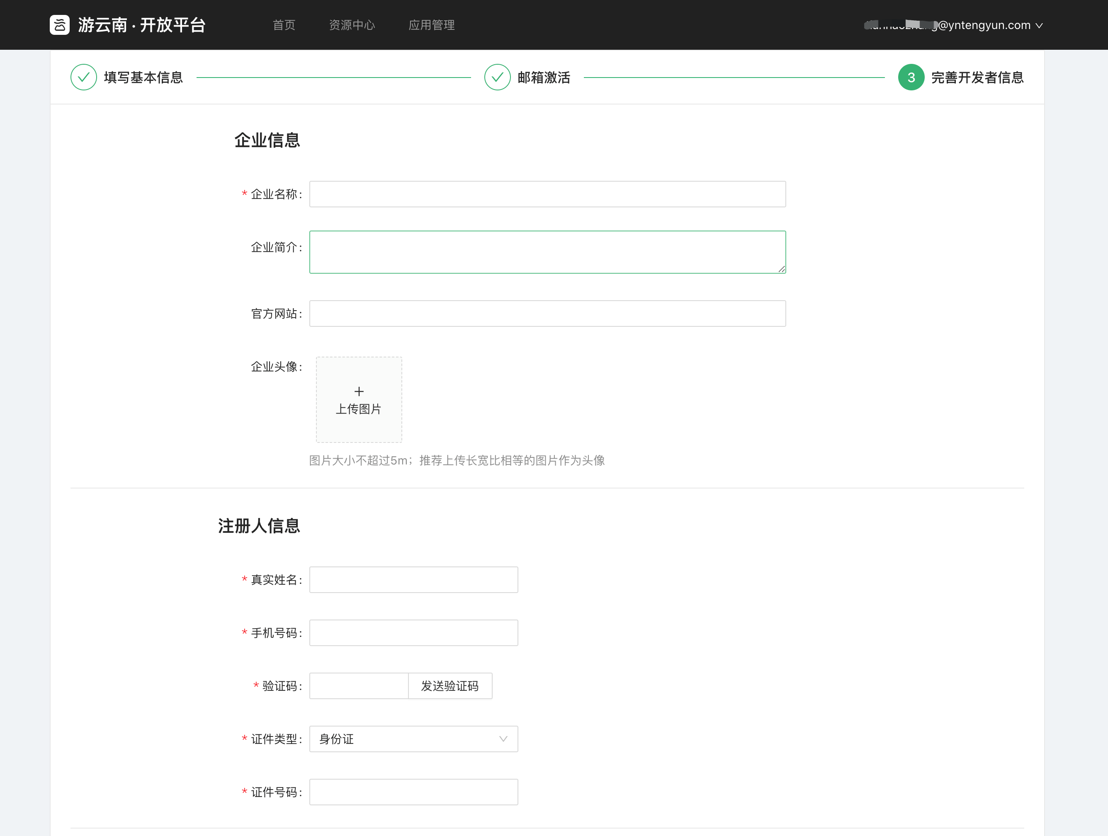Focus the 官方网站 input field
Image resolution: width=1108 pixels, height=836 pixels.
[x=547, y=313]
